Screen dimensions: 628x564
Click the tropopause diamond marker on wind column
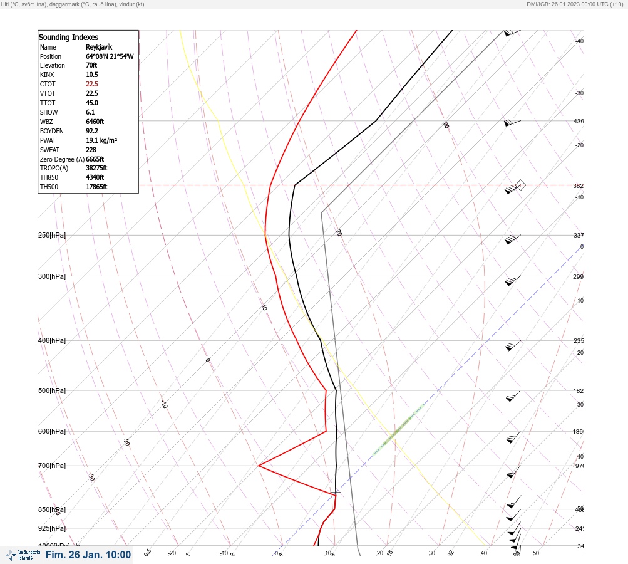coord(520,185)
